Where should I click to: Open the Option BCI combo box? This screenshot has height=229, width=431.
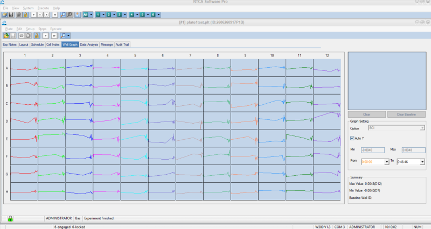[397, 128]
